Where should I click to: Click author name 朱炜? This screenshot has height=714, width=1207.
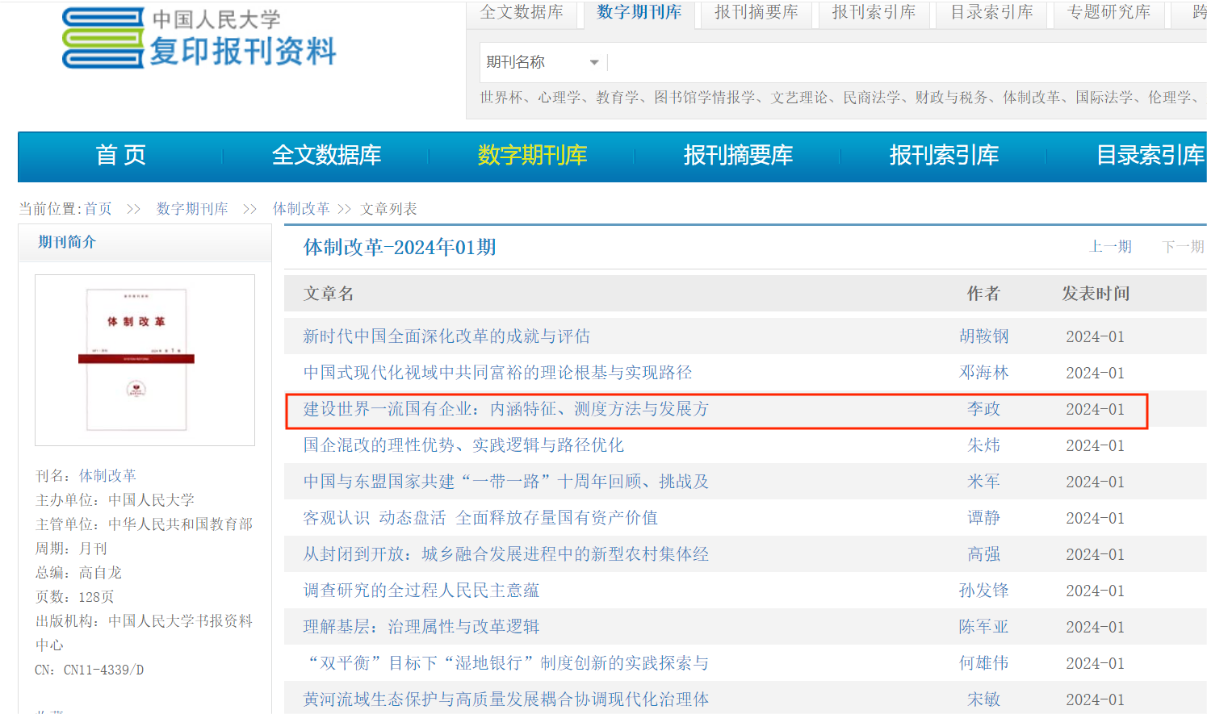983,445
